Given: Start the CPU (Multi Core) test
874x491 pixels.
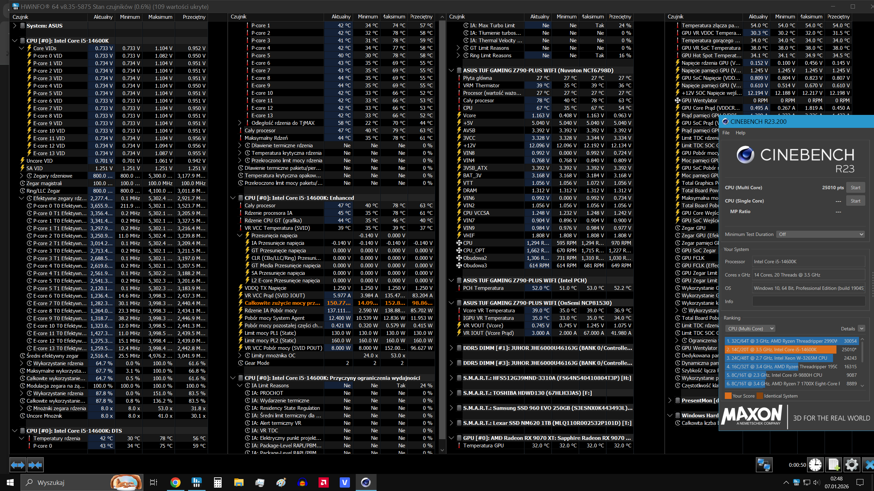Looking at the screenshot, I should 855,188.
